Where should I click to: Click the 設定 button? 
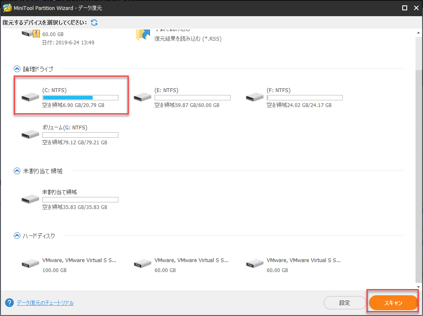[x=344, y=303]
